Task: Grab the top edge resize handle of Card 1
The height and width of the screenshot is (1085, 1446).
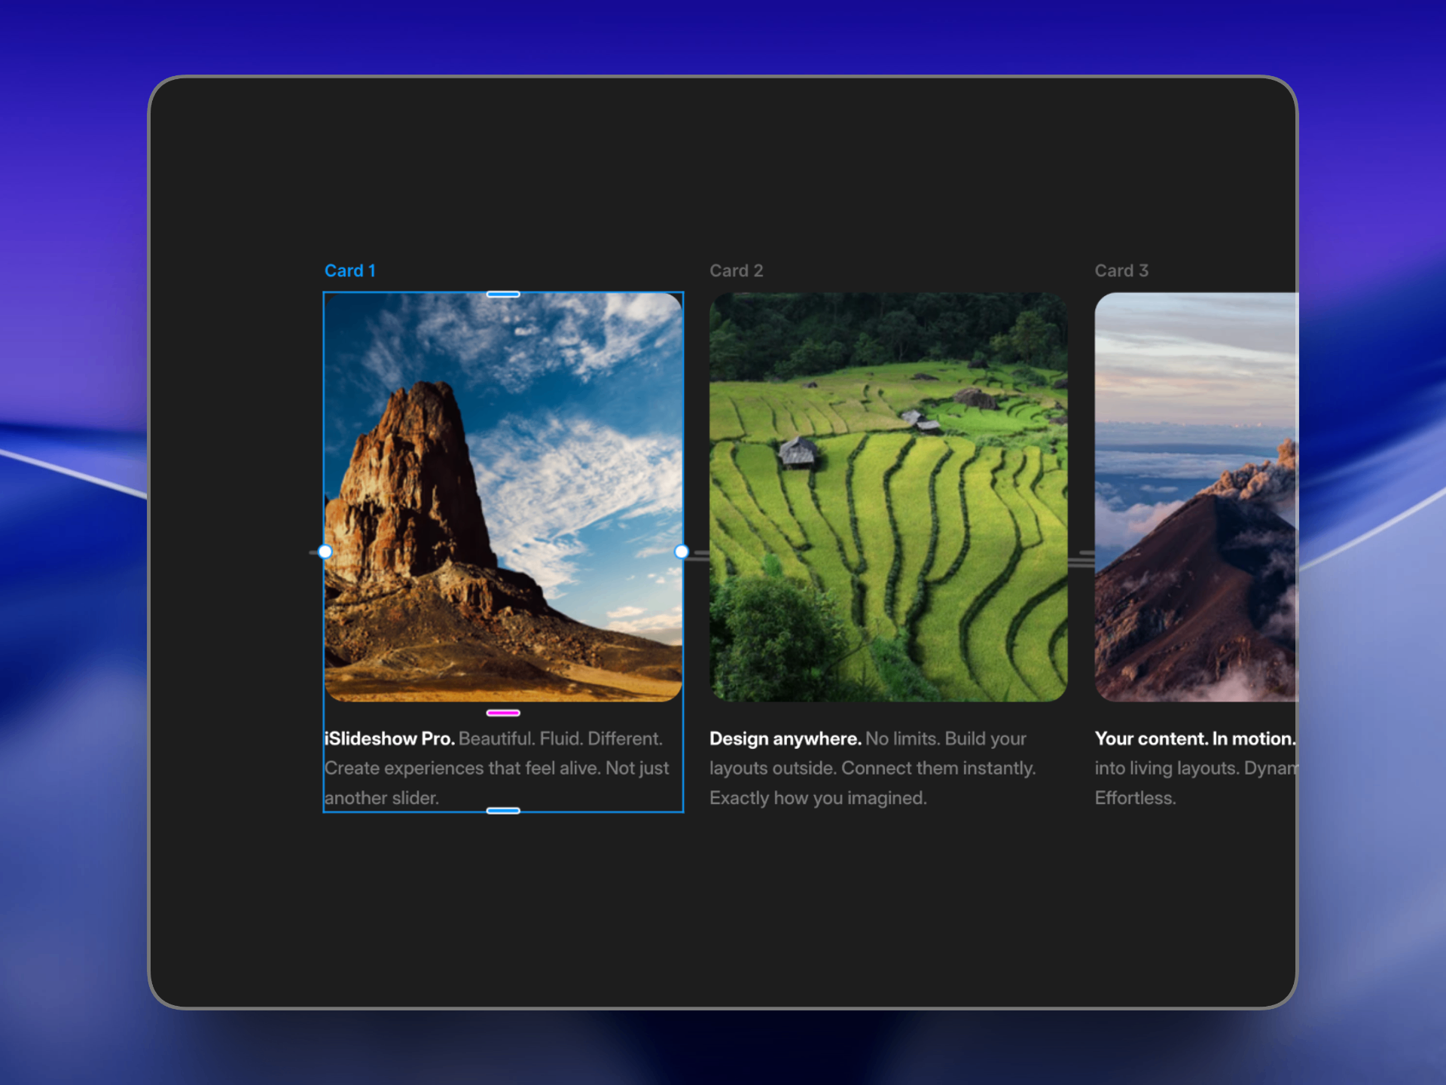Action: [503, 294]
